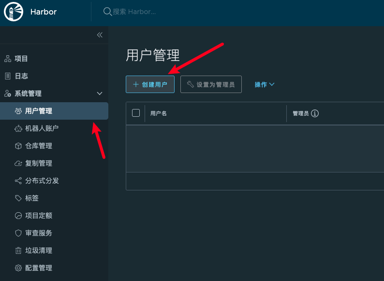Click the wrench icon on 设置为管理员
Image resolution: width=384 pixels, height=281 pixels.
point(190,84)
